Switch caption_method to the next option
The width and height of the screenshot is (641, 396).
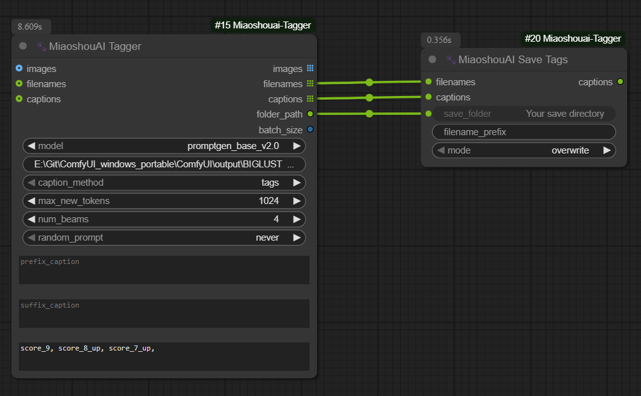(x=297, y=183)
